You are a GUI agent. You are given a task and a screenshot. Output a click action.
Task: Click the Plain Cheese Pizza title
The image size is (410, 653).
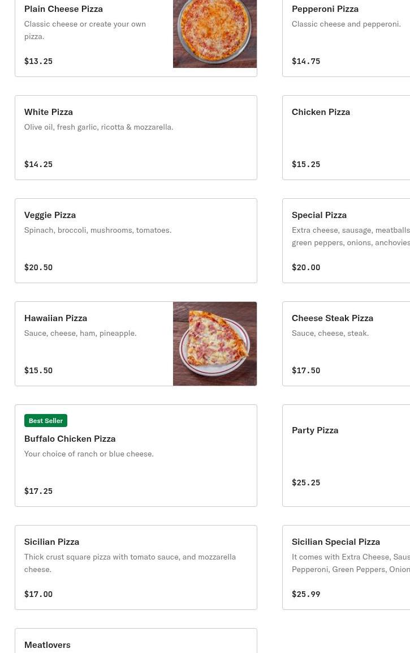63,8
